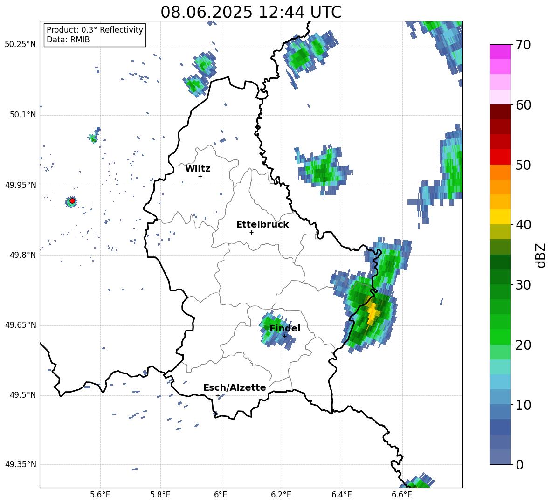Screen dimensions: 552x504
Task: Click the '49.65°N' latitude label
Action: (x=21, y=324)
